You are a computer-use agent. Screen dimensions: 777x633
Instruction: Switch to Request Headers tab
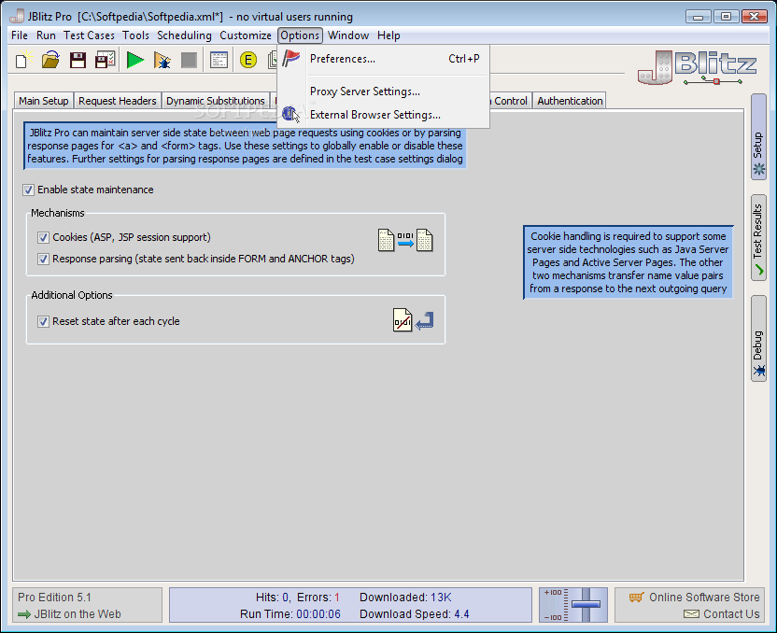click(x=118, y=101)
